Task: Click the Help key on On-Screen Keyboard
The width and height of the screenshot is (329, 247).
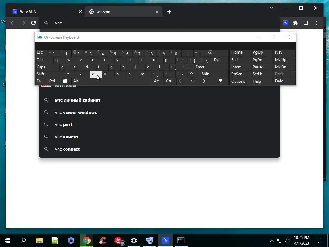Action: [262, 81]
